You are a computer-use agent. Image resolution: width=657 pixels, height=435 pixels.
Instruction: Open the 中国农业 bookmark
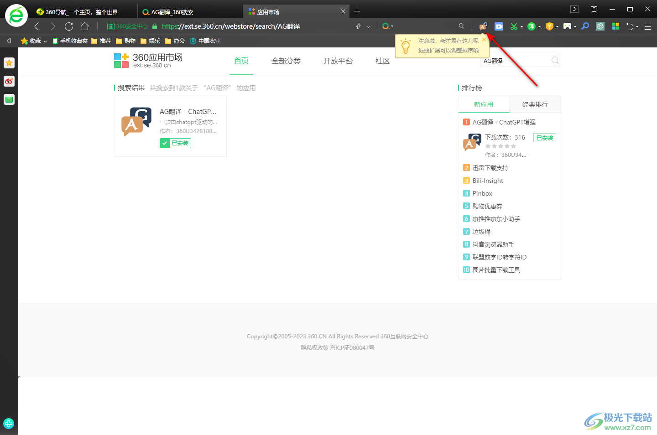point(205,41)
